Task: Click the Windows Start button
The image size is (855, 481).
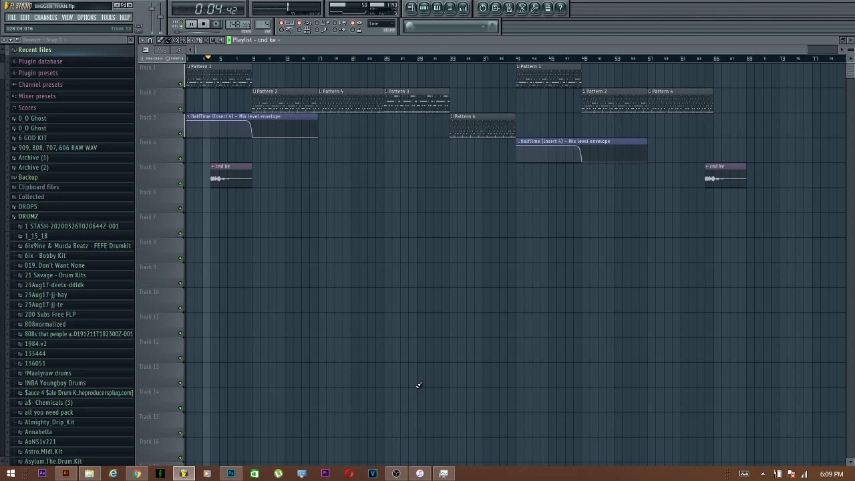Action: 11,474
